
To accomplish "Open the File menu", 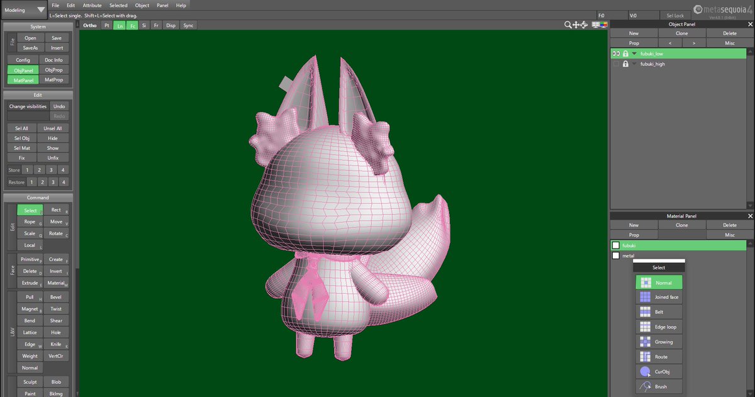I will click(x=55, y=5).
